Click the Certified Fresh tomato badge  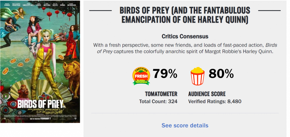point(141,76)
